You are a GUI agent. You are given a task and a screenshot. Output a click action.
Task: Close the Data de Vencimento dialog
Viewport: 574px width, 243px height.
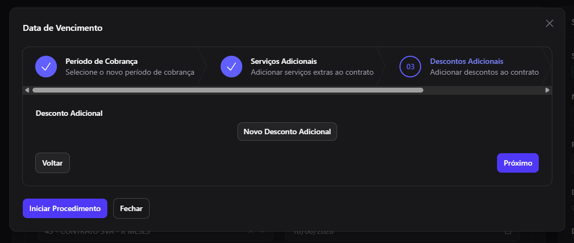(549, 23)
